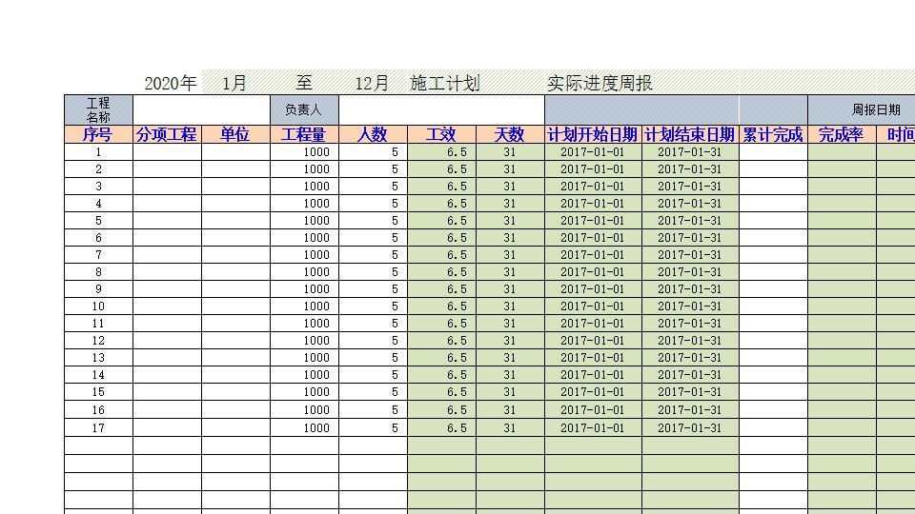Click the 12月 title cell
915x514 pixels.
[372, 84]
